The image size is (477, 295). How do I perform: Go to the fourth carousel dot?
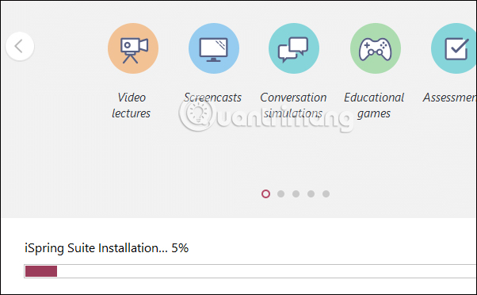311,194
